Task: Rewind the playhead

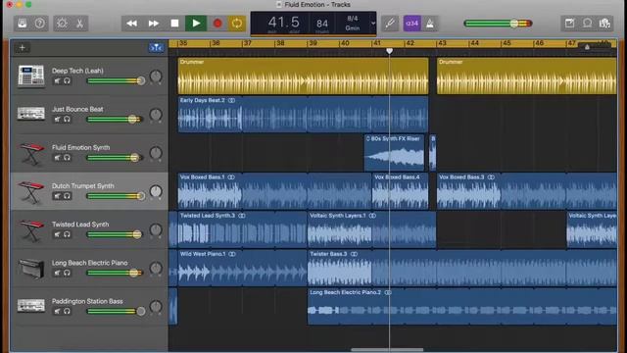Action: tap(131, 24)
